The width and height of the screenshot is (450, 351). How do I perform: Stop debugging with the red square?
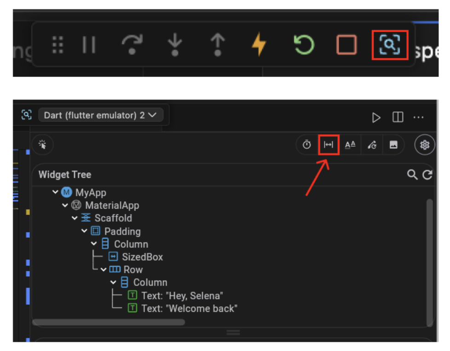(346, 45)
